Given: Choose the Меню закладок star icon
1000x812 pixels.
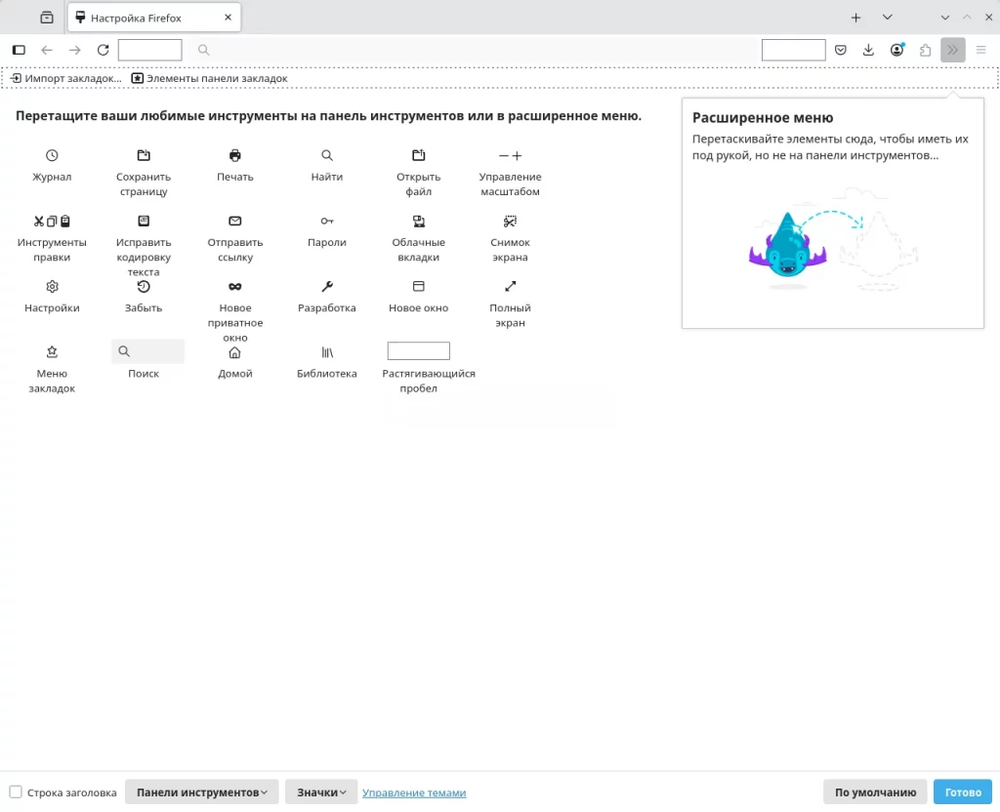Looking at the screenshot, I should coord(52,351).
